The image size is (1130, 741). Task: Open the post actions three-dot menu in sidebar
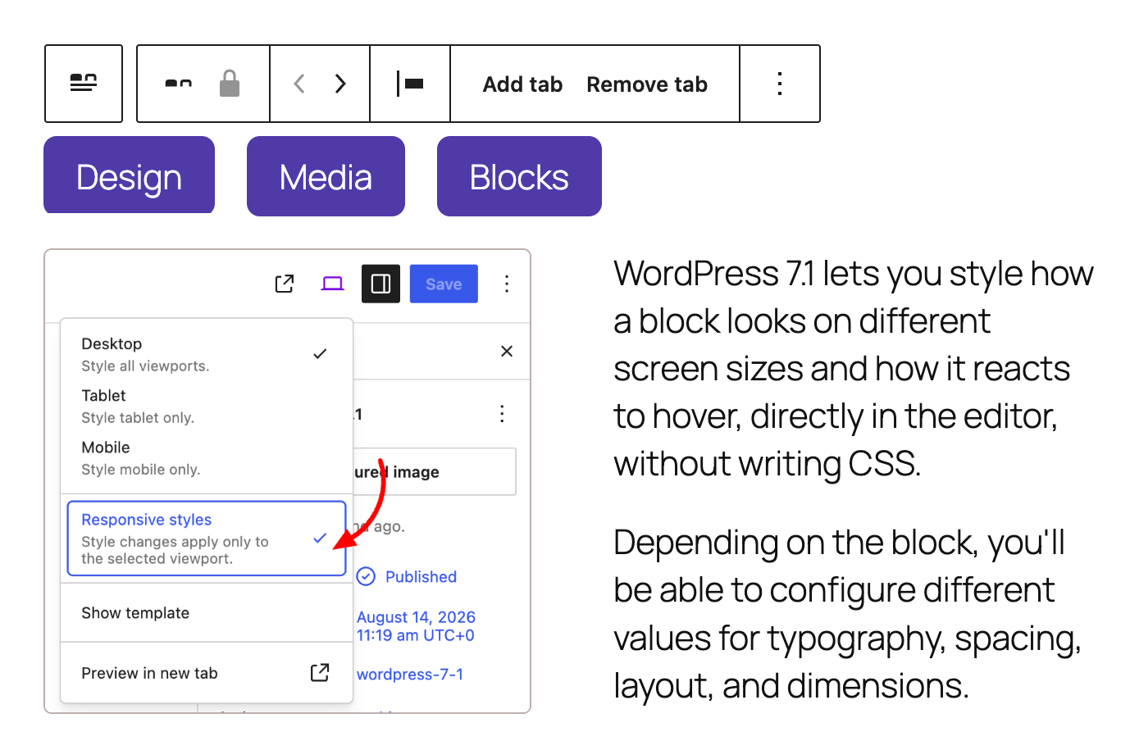[x=502, y=414]
